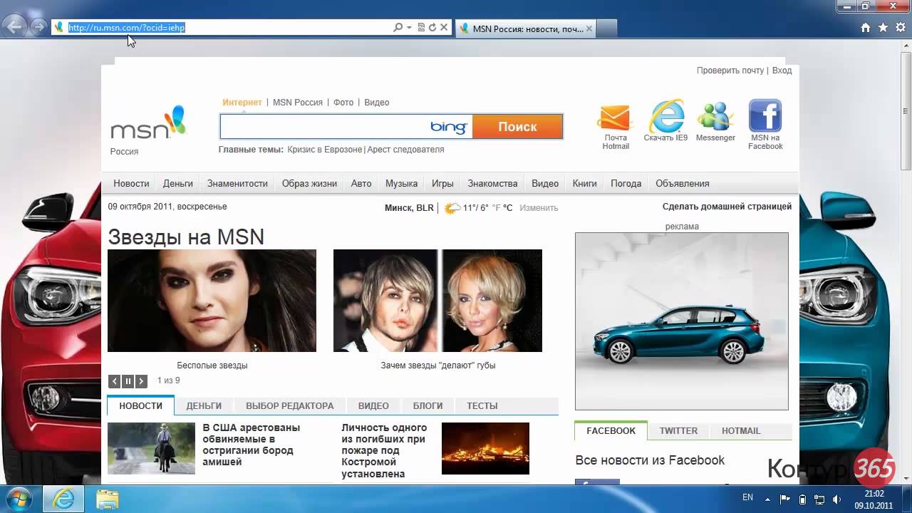
Task: Open Windows Explorer from the taskbar
Action: point(108,498)
